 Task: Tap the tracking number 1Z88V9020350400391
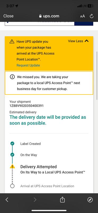(x=26, y=106)
